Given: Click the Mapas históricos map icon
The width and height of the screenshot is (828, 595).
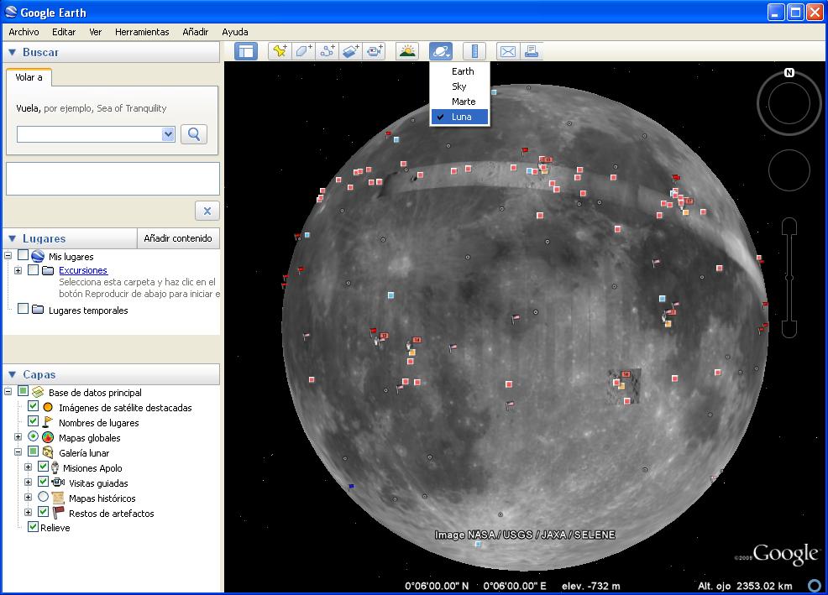Looking at the screenshot, I should coord(58,498).
